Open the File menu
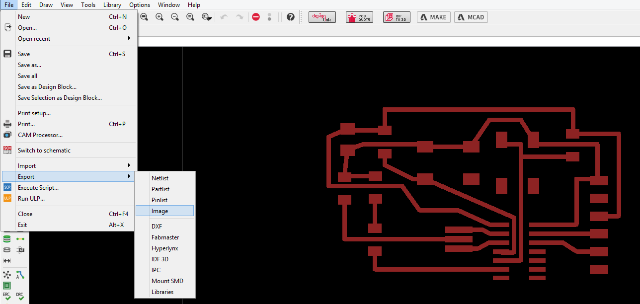The width and height of the screenshot is (640, 304). point(9,5)
